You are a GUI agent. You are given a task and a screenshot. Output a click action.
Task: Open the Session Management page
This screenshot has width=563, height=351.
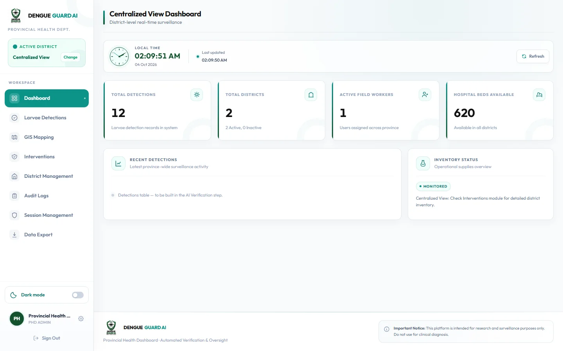47,215
